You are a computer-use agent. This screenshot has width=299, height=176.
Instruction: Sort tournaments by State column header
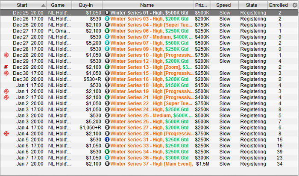click(x=253, y=5)
